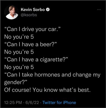Click the word "know" in the last line
The image size is (106, 108).
pos(51,90)
